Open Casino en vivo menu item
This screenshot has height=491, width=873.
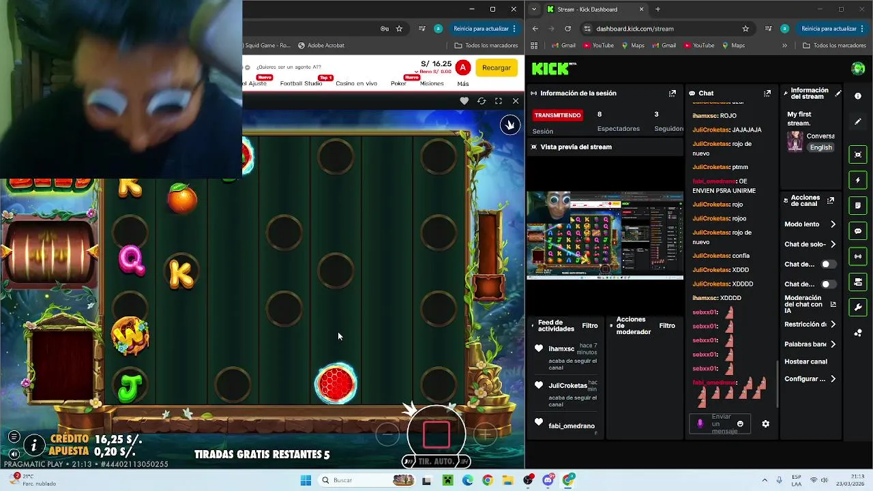coord(356,84)
